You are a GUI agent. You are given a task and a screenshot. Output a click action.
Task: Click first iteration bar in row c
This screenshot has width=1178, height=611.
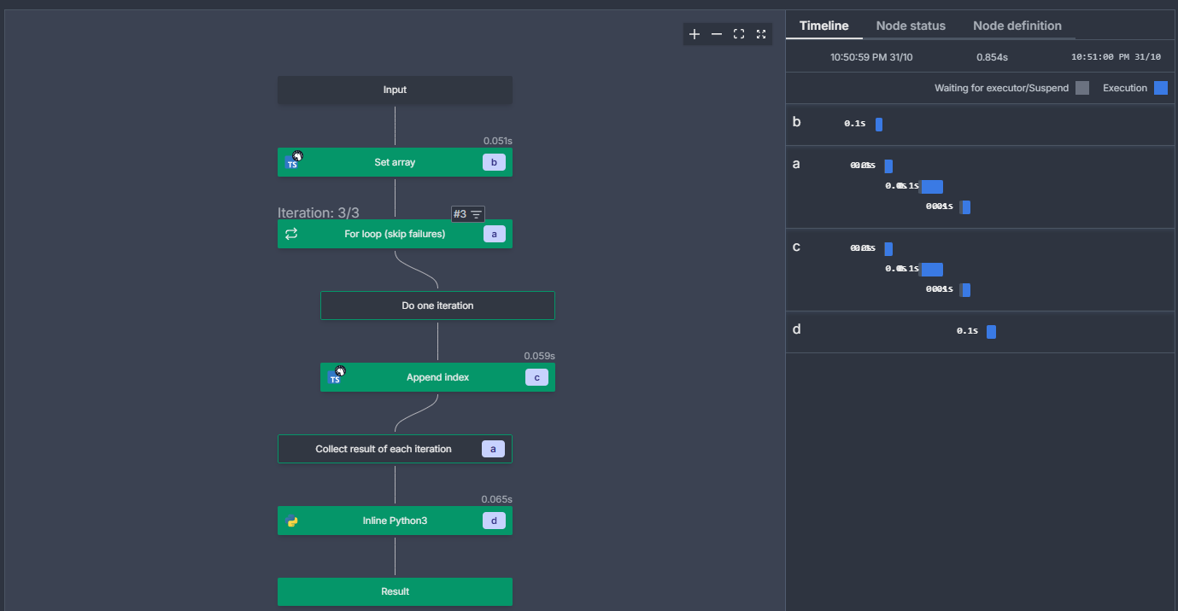pos(888,249)
